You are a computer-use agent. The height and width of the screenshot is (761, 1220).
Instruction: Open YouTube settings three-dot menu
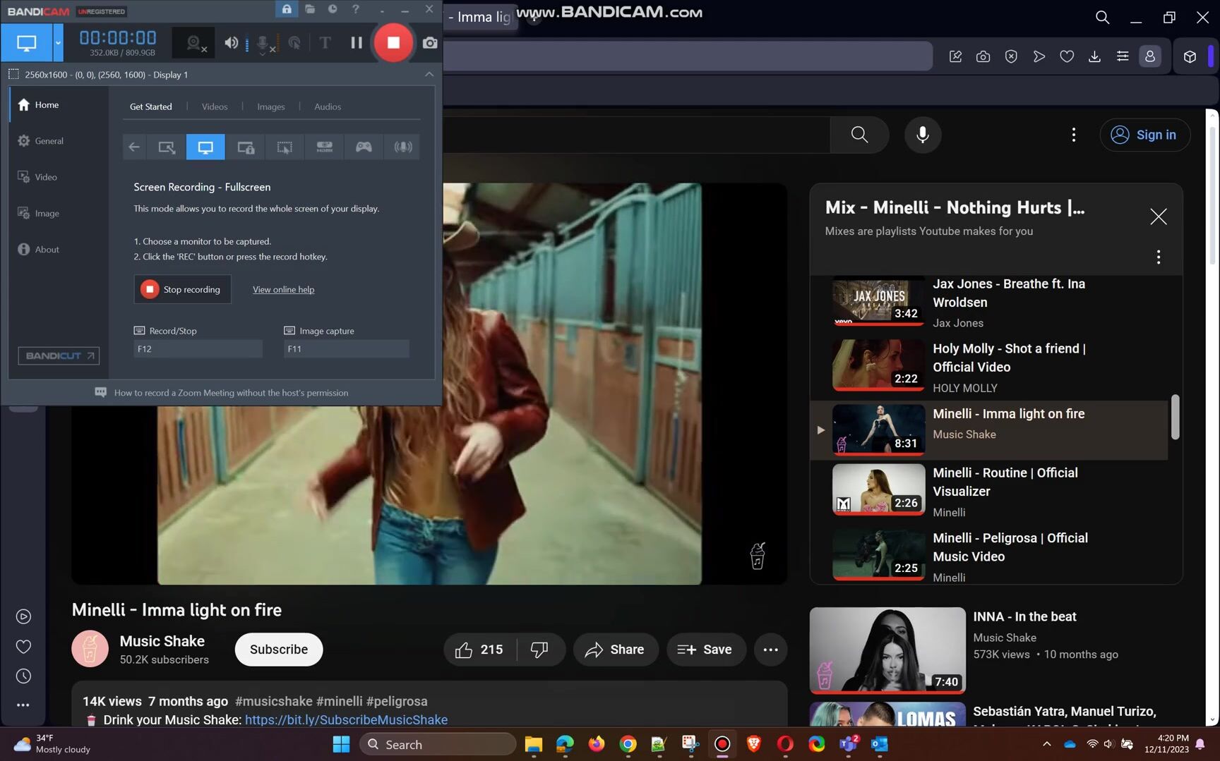coord(1074,135)
